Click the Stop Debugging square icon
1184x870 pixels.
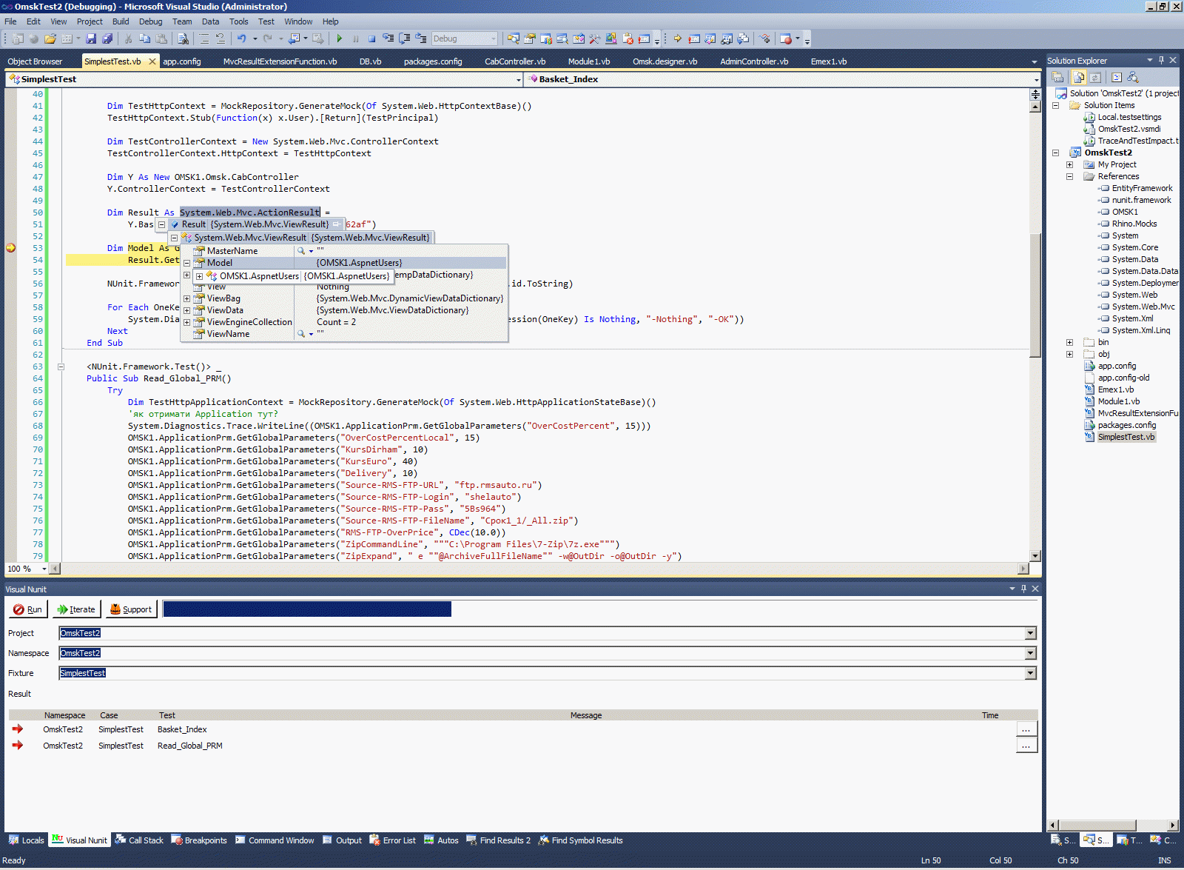(x=371, y=39)
